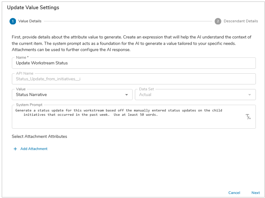
Task: Click the API Name input field
Action: click(x=134, y=79)
